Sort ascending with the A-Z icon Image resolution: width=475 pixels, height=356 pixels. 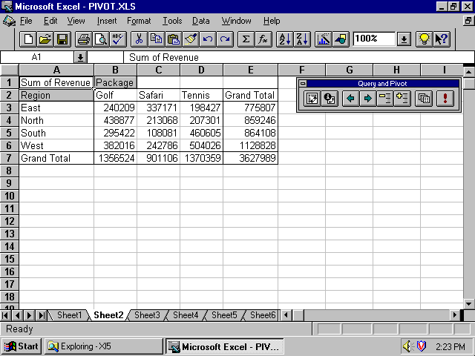(x=285, y=39)
